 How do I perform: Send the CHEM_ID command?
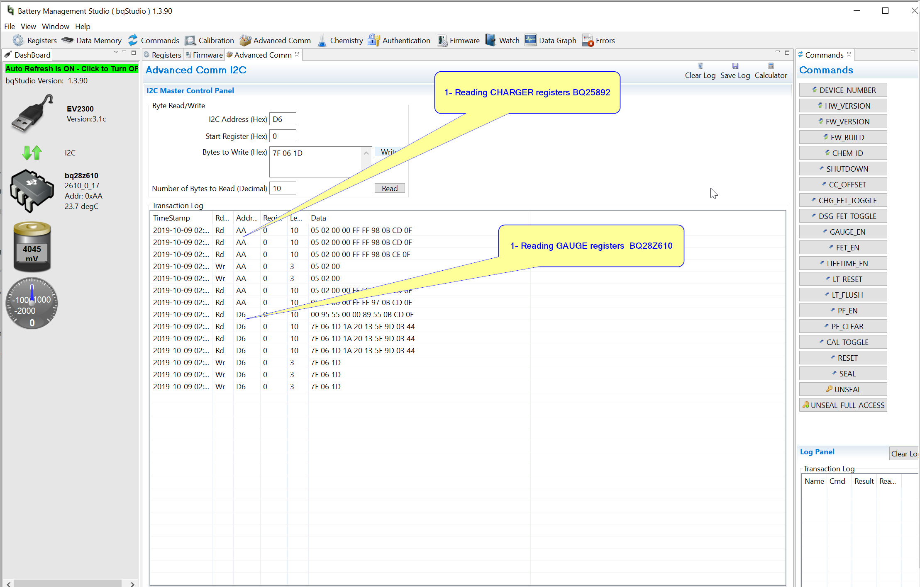(x=843, y=153)
